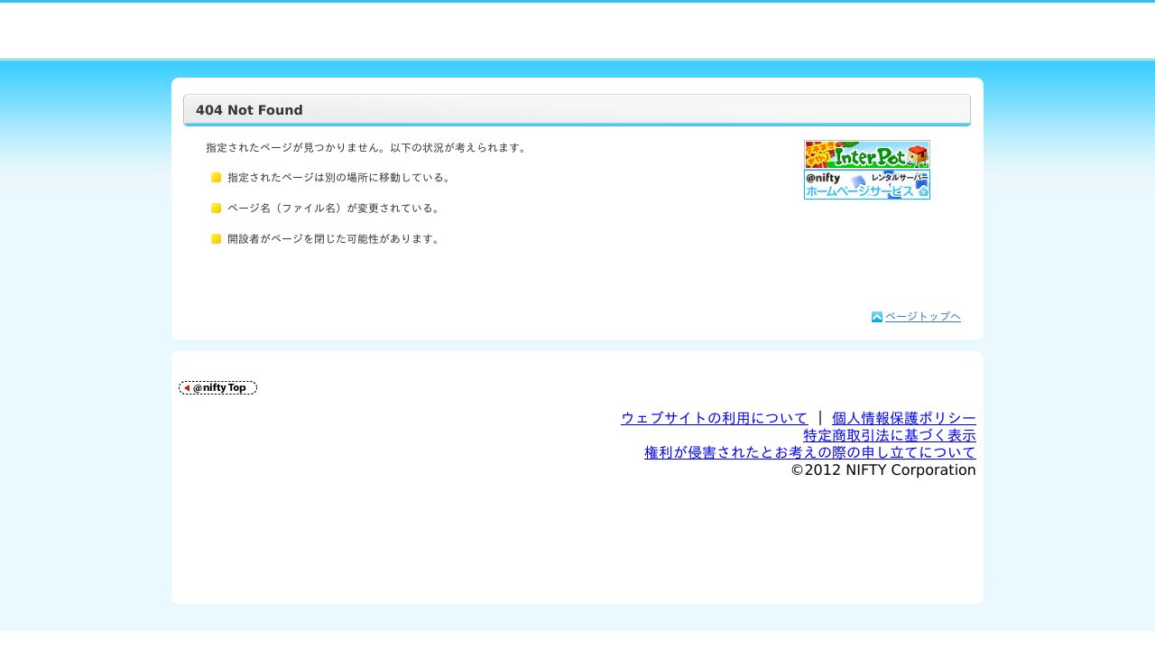This screenshot has height=650, width=1155.
Task: Click the blue up-arrow icon beside ページトップへ
Action: coord(877,317)
